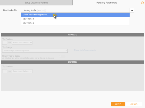
Task: Switch to Pipetting Parameters tab
Action: (x=107, y=3)
